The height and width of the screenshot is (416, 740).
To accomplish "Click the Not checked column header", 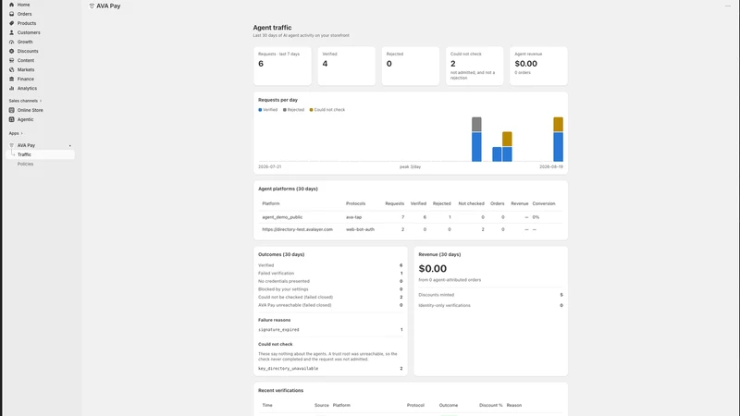I will click(472, 203).
